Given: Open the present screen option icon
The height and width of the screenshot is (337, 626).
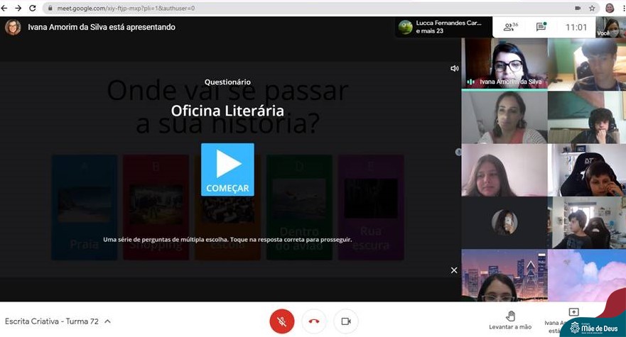Looking at the screenshot, I should 573,313.
